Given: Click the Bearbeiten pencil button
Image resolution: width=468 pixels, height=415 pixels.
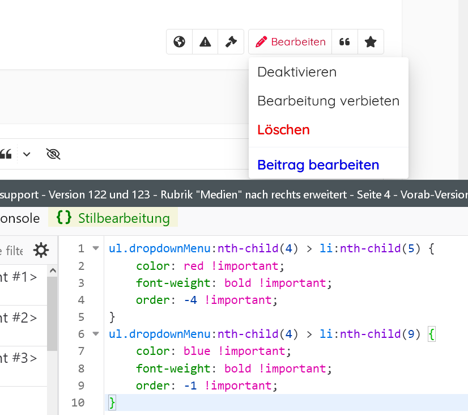Looking at the screenshot, I should pyautogui.click(x=290, y=42).
